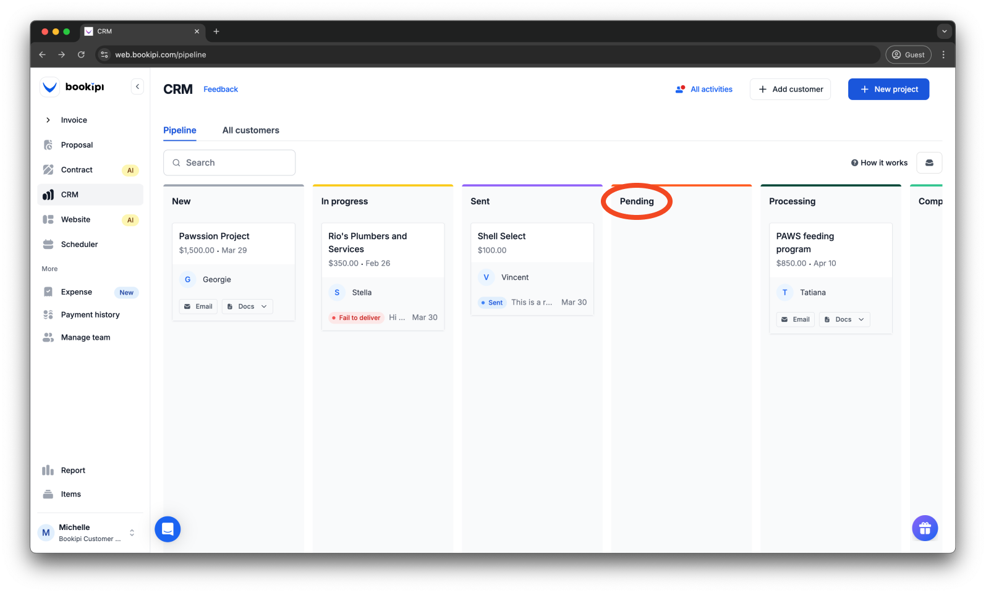Screen dimensions: 986x593
Task: Collapse the sidebar with the chevron button
Action: coord(137,87)
